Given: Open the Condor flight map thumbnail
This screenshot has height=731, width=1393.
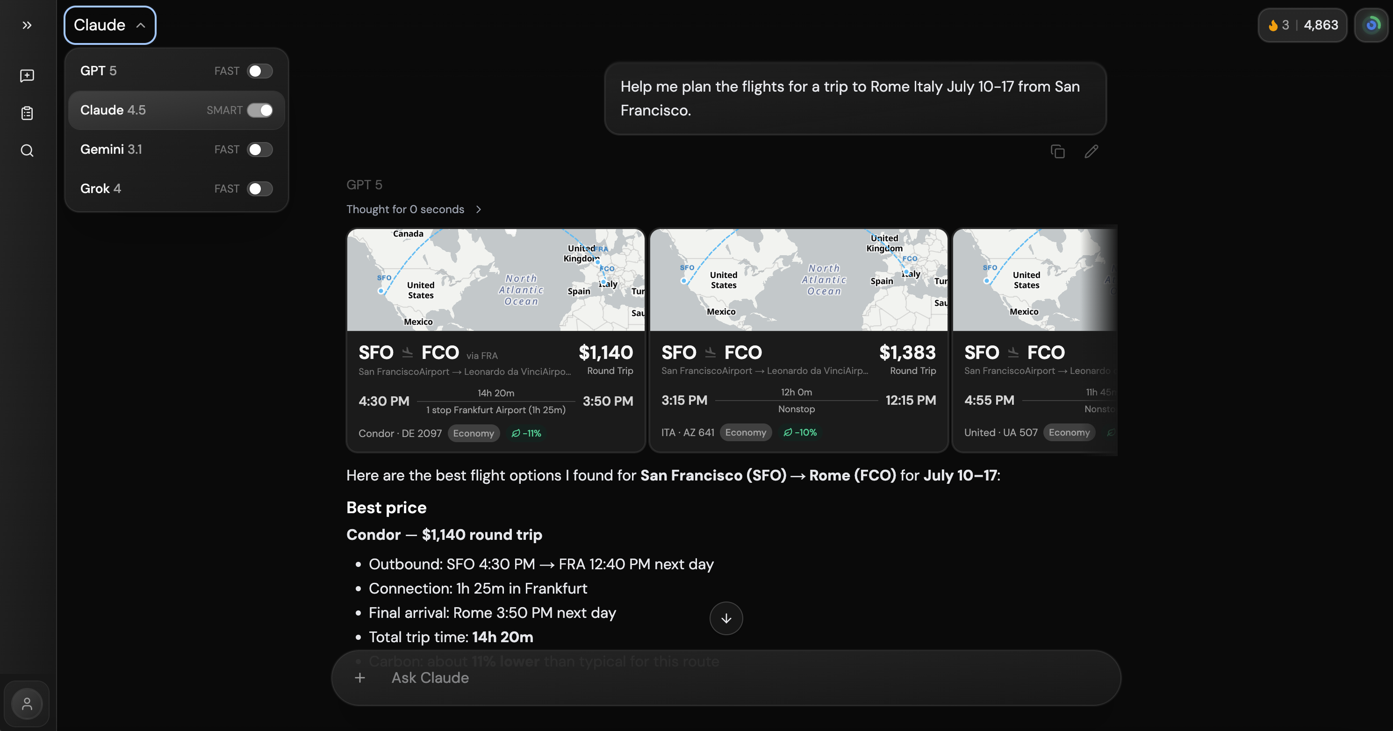Looking at the screenshot, I should pyautogui.click(x=495, y=279).
